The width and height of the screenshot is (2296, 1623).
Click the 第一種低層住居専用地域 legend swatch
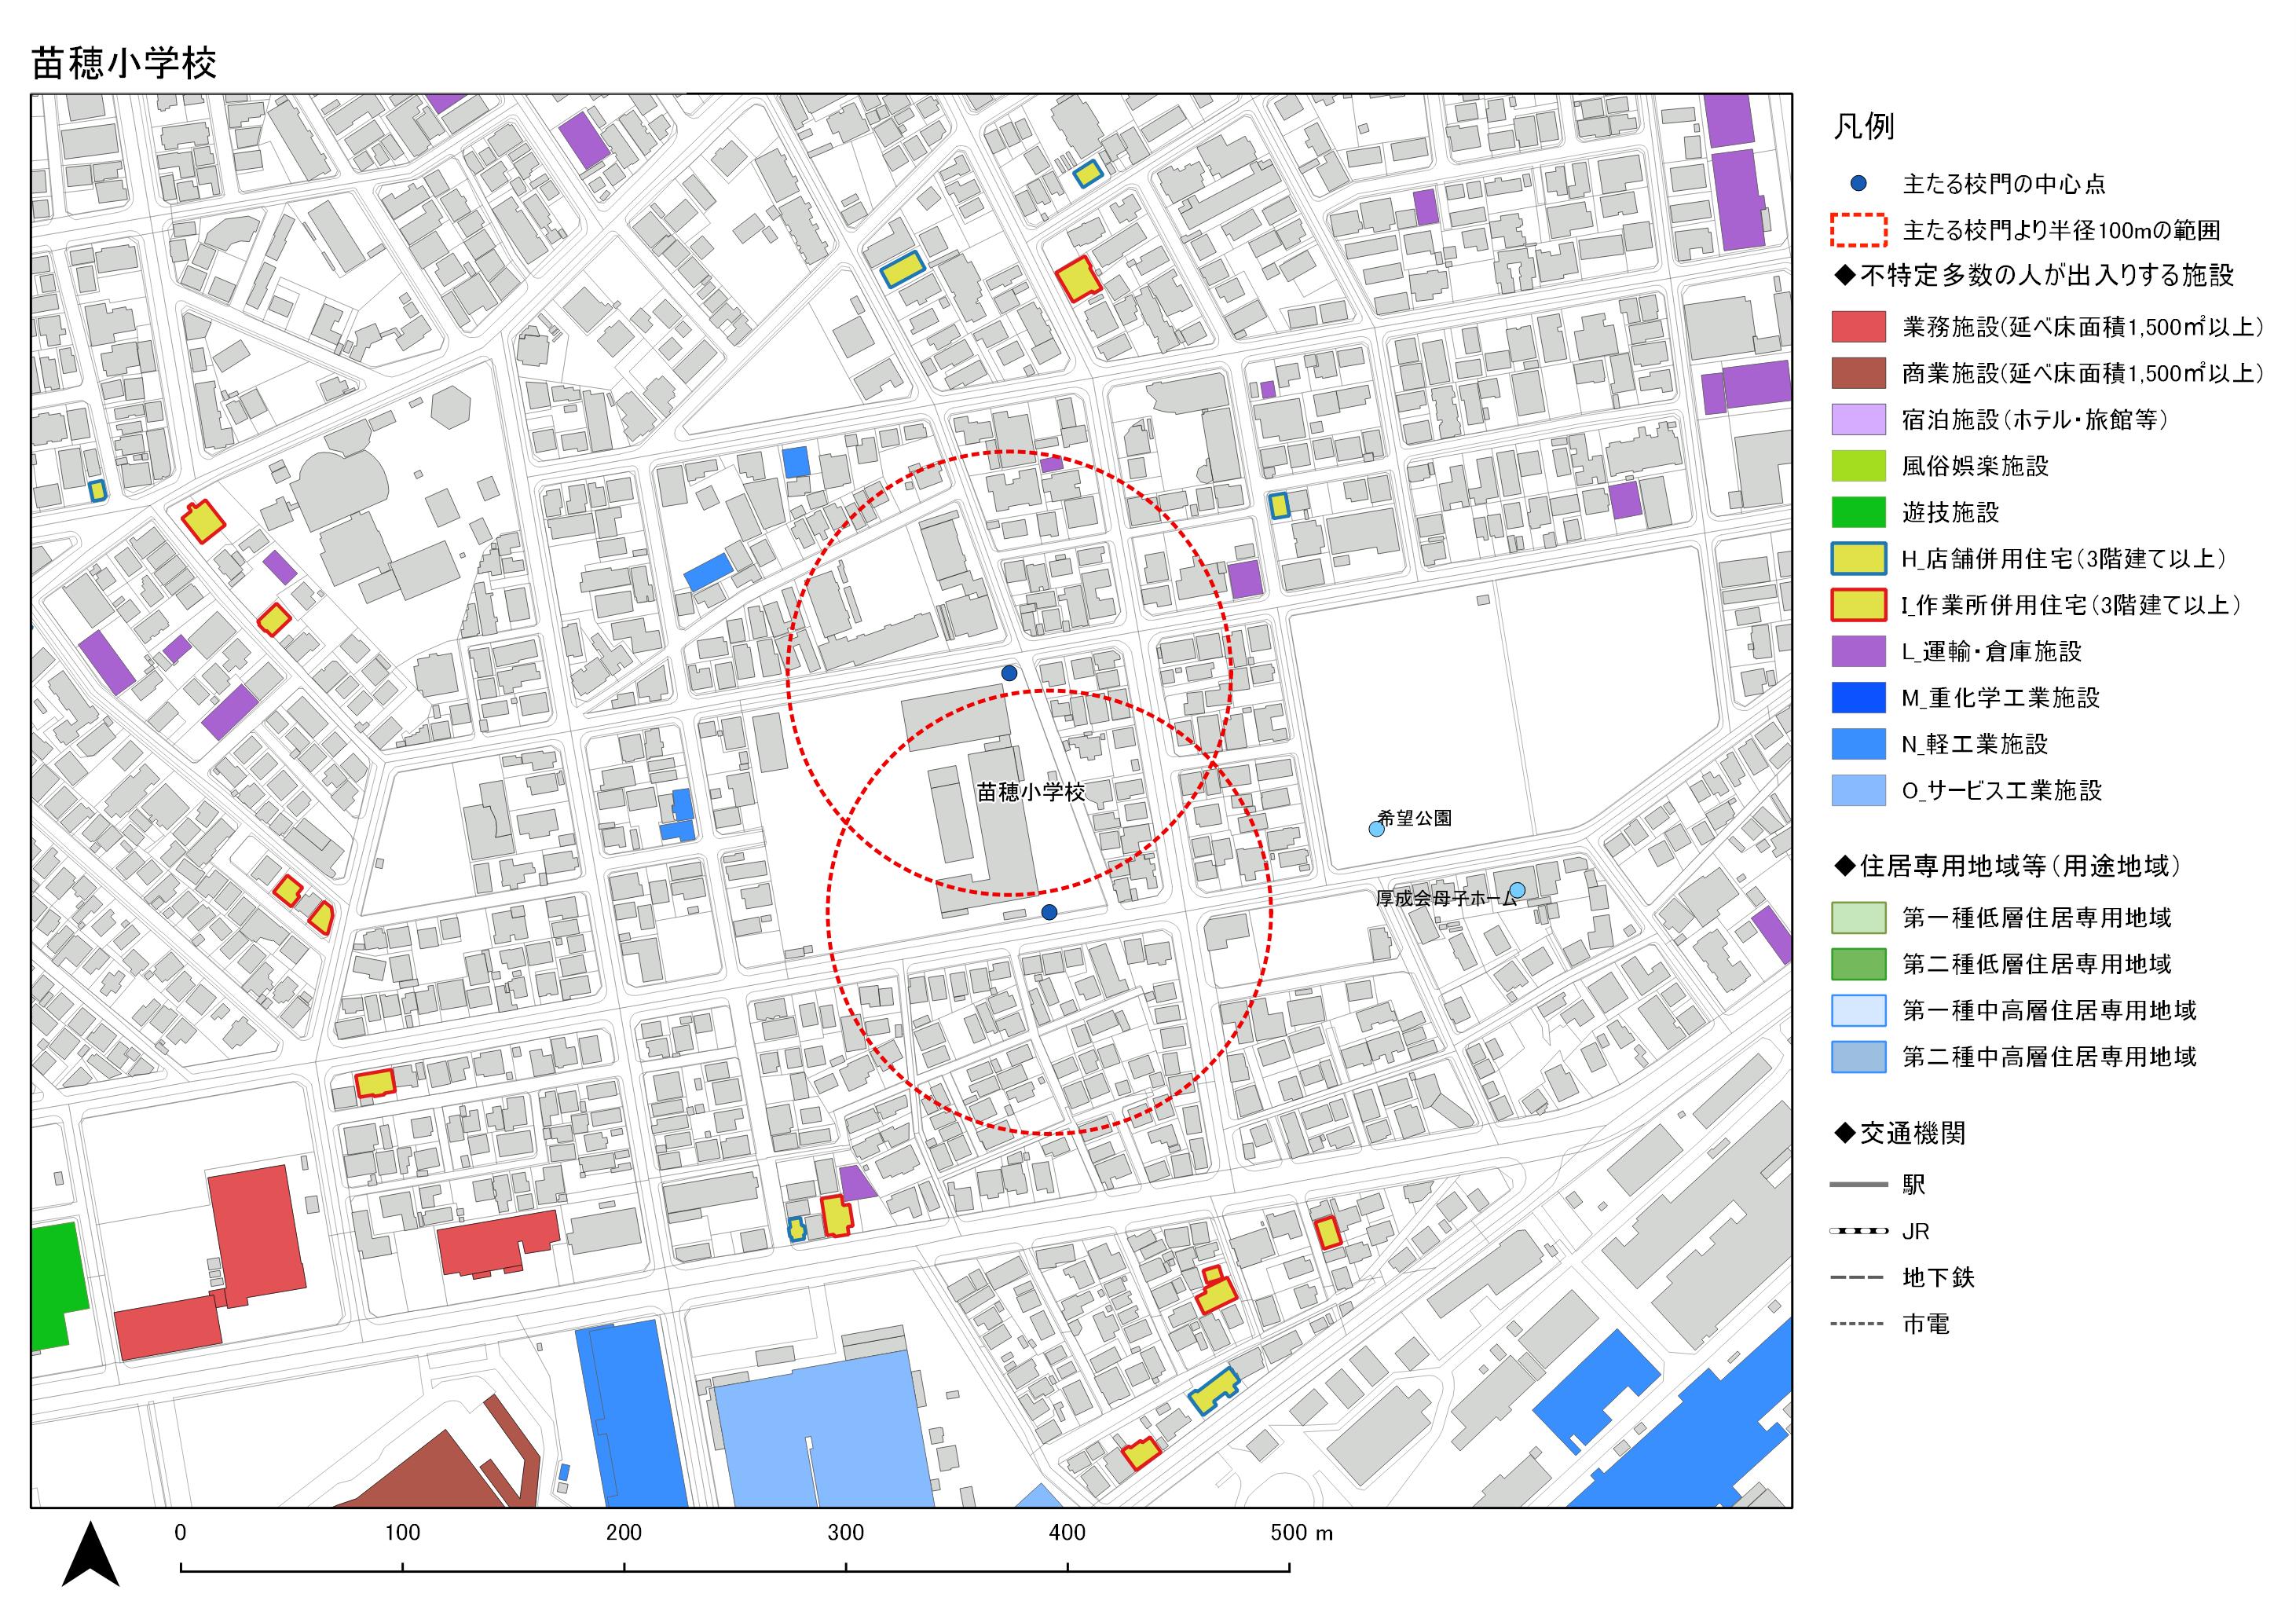tap(1859, 918)
